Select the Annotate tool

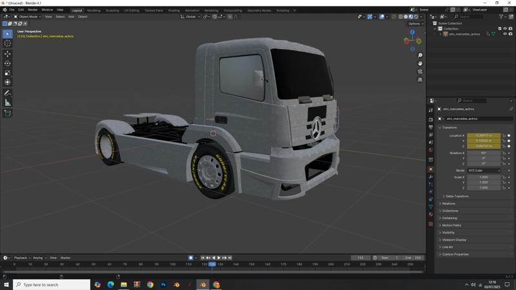tap(8, 93)
